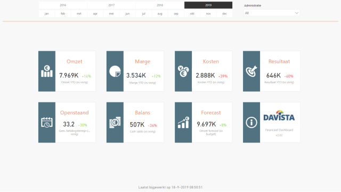341x192 pixels.
Task: Open the Openstaand calendar clock icon
Action: pyautogui.click(x=47, y=122)
